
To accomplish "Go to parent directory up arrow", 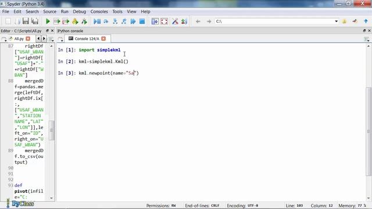I will click(366, 21).
